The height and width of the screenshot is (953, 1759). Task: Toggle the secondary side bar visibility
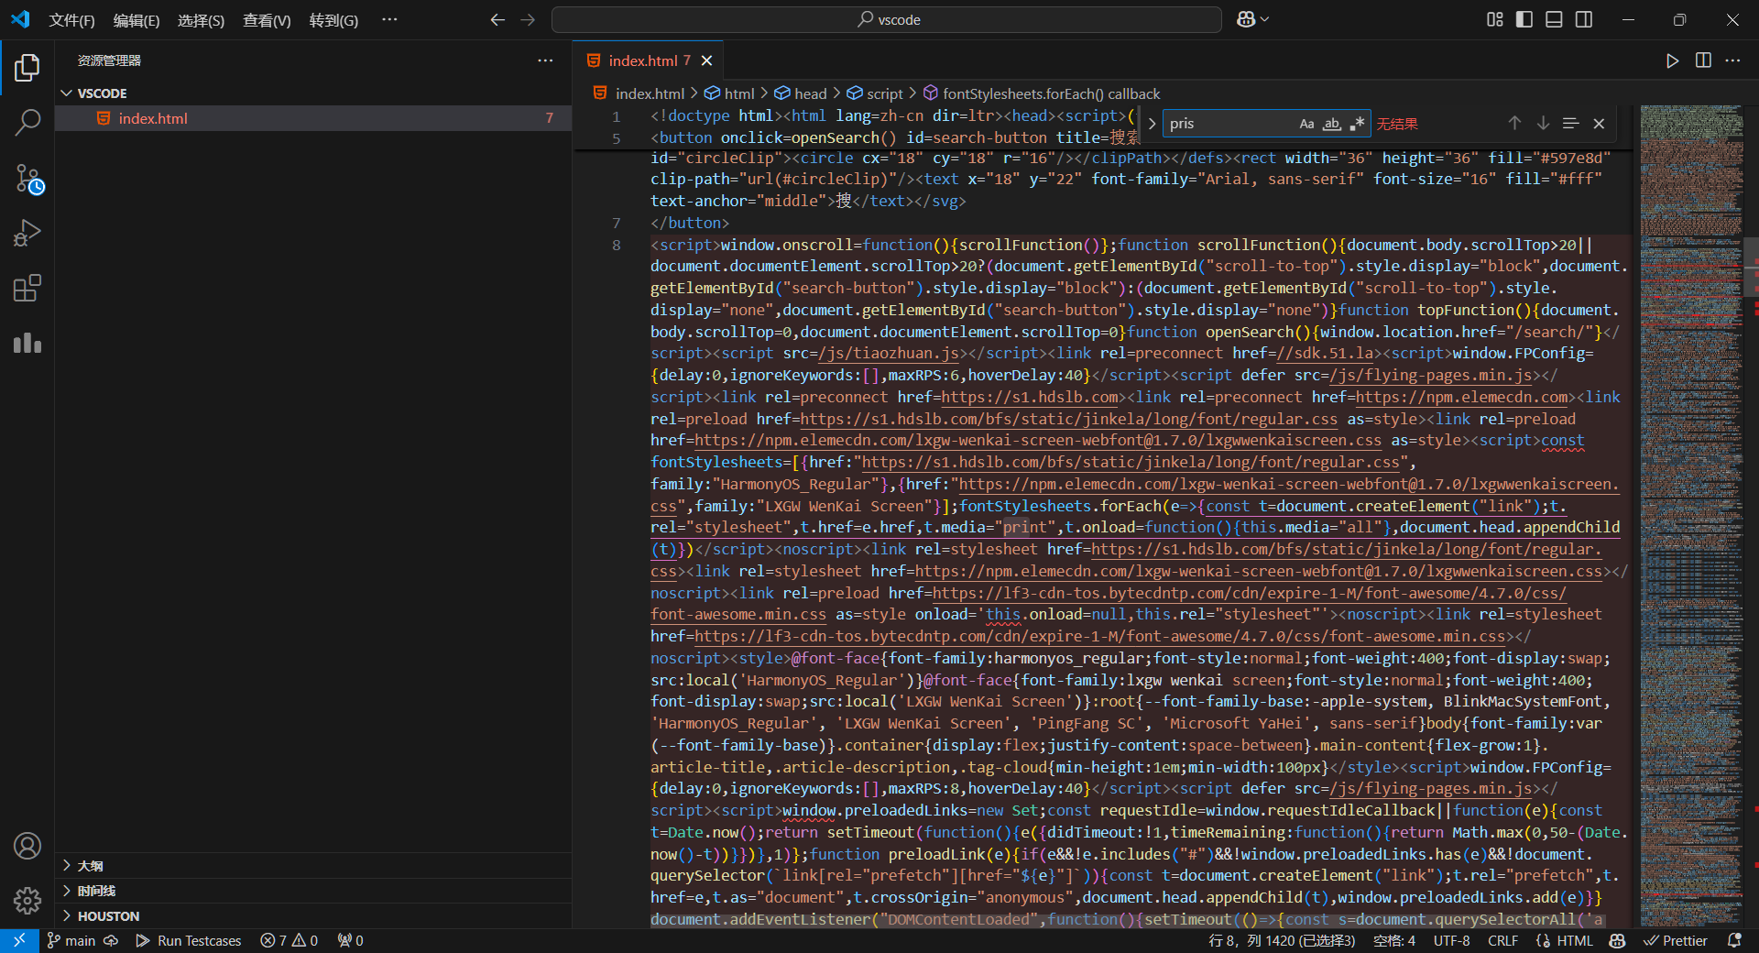[1584, 19]
